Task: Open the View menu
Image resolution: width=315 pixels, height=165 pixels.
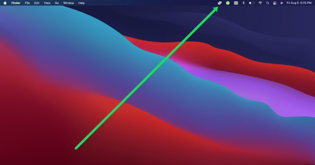Action: pyautogui.click(x=47, y=3)
